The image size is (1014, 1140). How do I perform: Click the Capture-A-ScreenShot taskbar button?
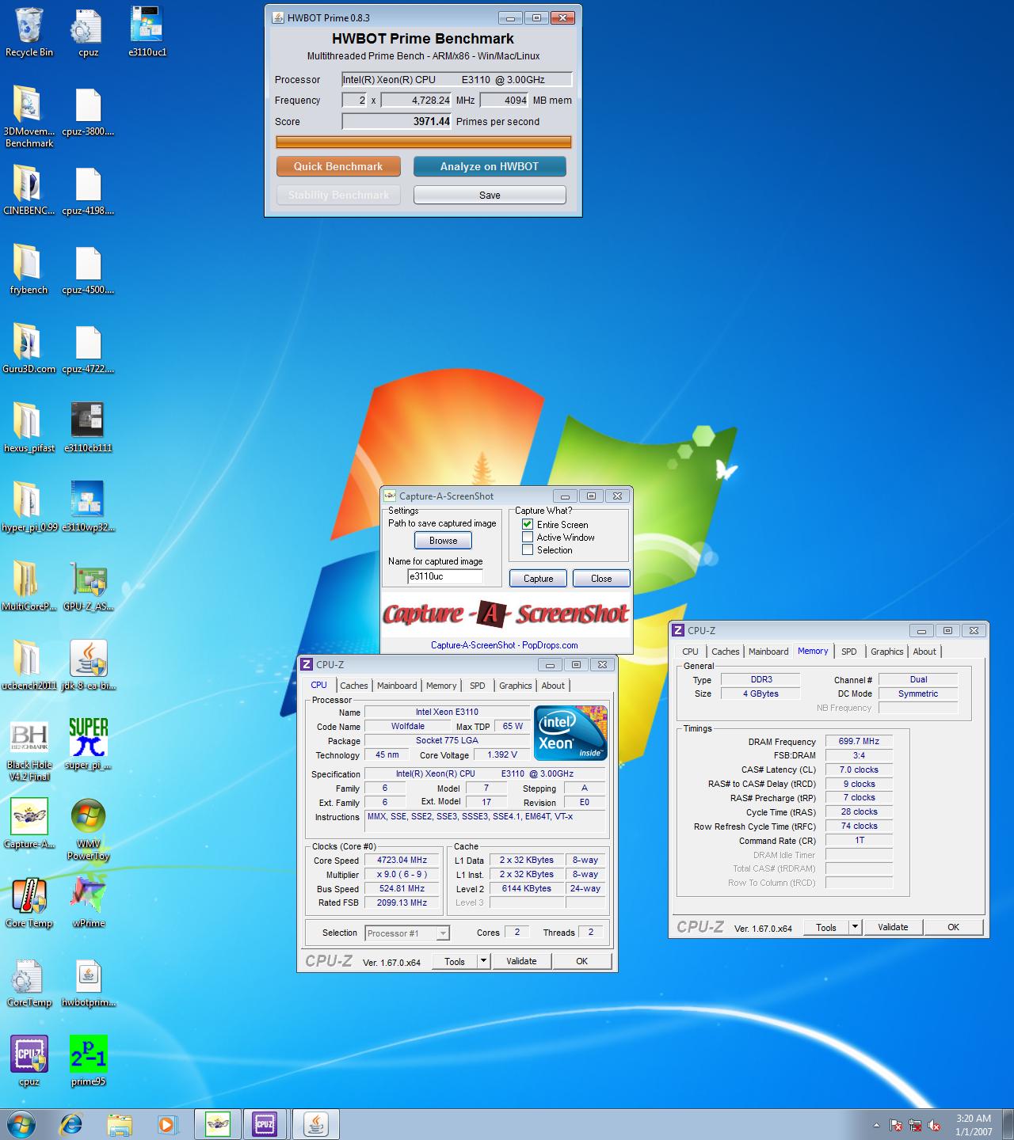coord(217,1124)
